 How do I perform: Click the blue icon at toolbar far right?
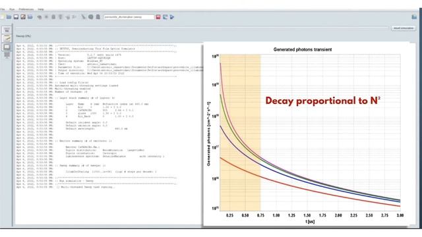414,17
